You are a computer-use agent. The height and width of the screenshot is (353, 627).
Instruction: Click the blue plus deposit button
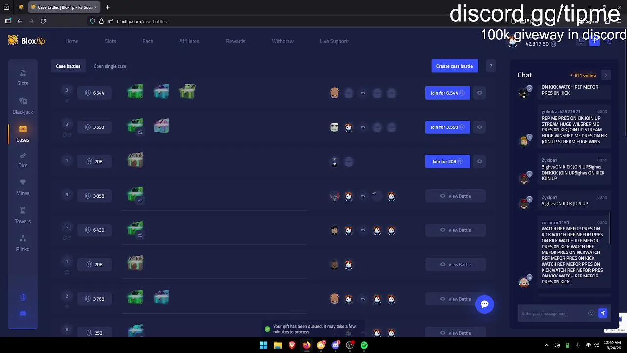coord(594,41)
